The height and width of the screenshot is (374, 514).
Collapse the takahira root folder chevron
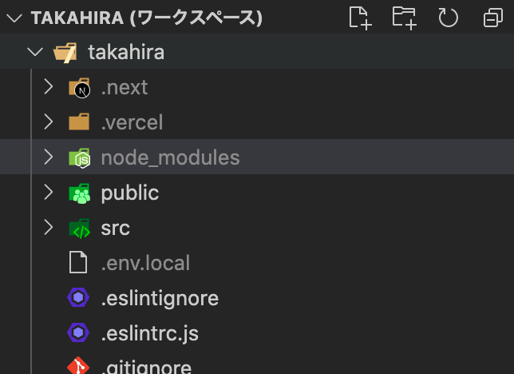[34, 53]
